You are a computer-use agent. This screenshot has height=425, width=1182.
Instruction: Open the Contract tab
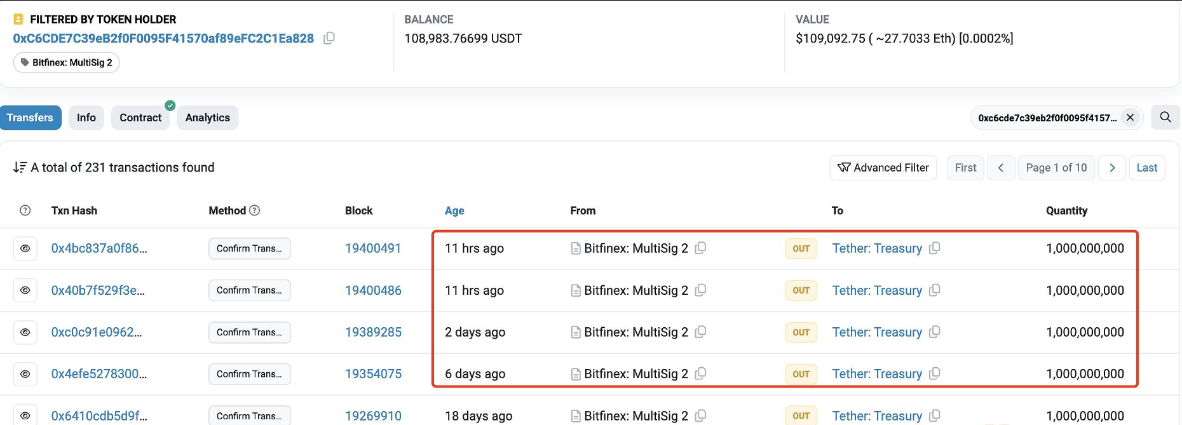(140, 118)
